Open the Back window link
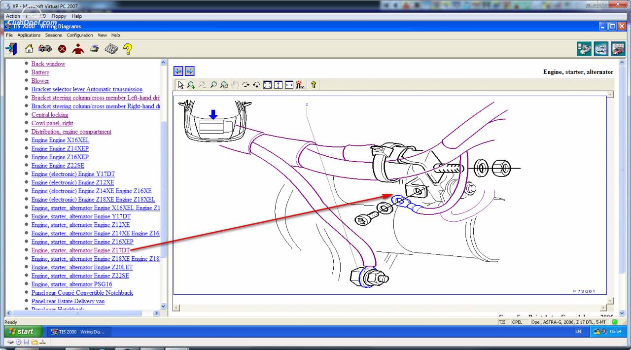Viewport: 631px width, 350px height. (48, 64)
